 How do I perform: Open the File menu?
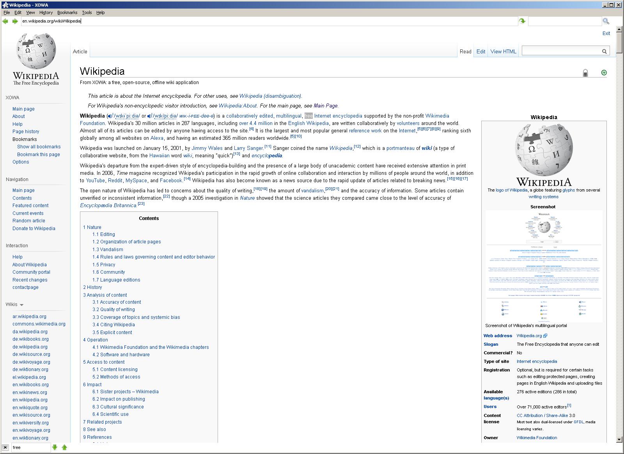7,12
